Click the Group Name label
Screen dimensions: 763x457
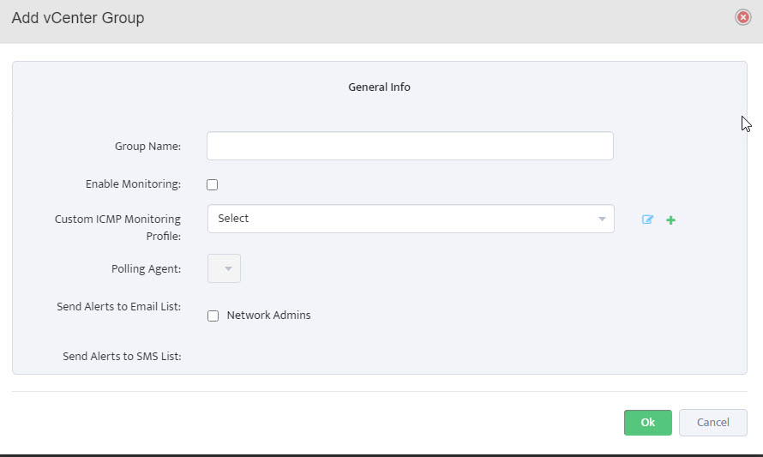(x=148, y=147)
